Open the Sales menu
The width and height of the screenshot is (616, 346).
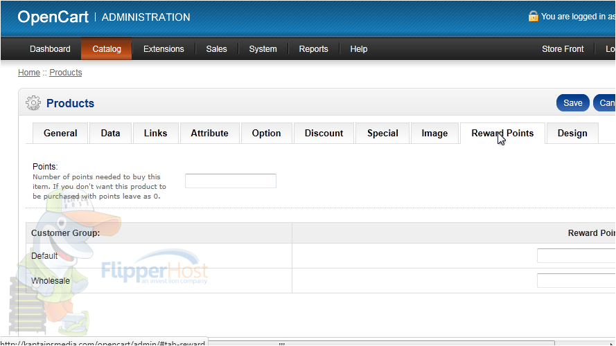pyautogui.click(x=216, y=49)
